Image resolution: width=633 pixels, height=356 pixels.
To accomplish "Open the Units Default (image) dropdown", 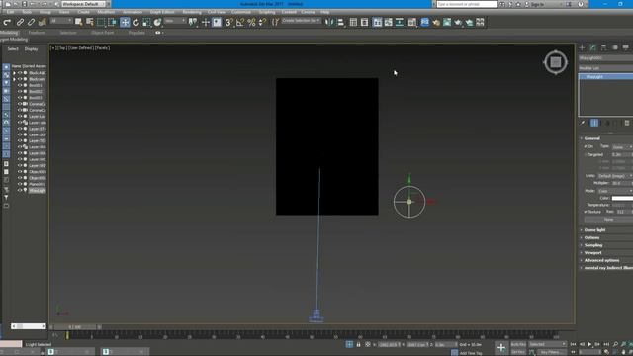I will pos(615,176).
